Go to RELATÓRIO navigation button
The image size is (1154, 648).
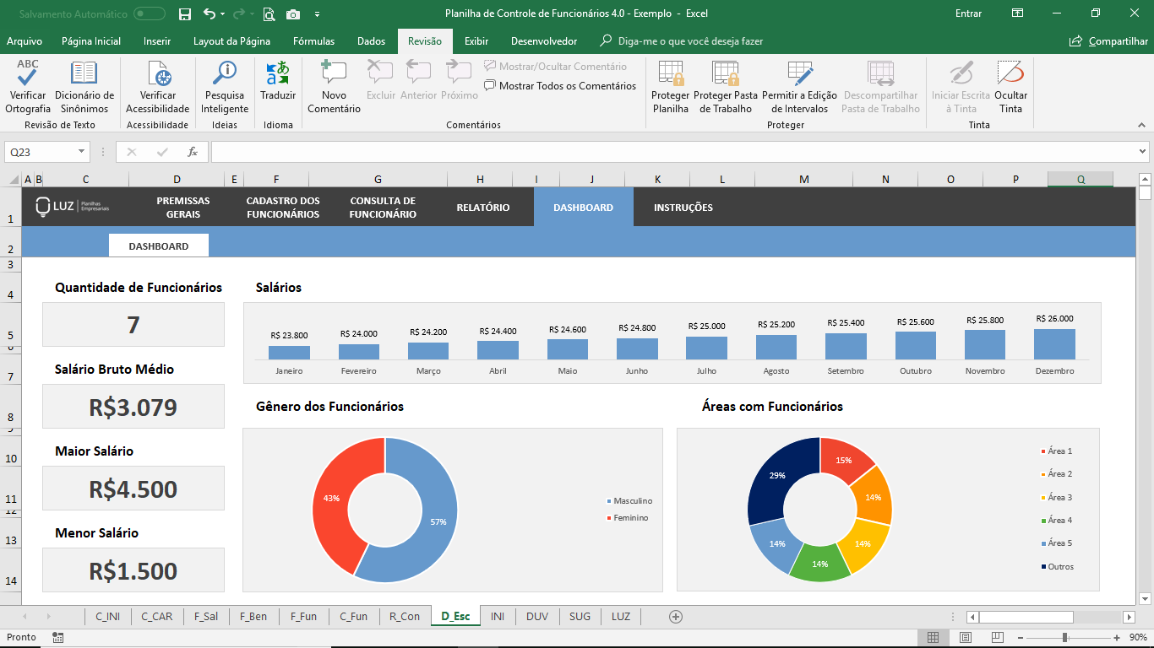(483, 208)
